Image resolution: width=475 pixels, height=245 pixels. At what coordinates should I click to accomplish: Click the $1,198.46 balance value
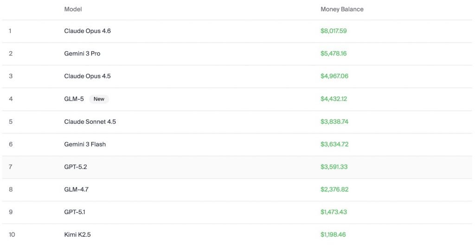click(333, 235)
